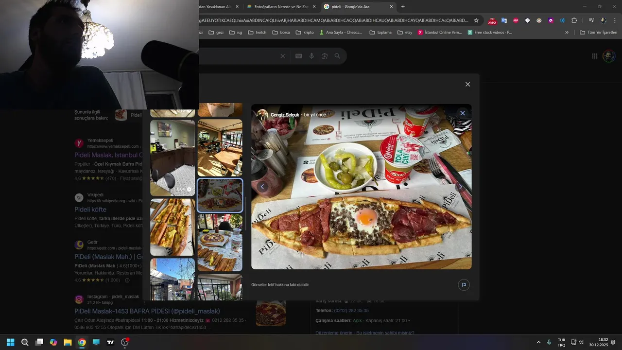Open Windows taskbar search
622x350 pixels.
click(25, 342)
